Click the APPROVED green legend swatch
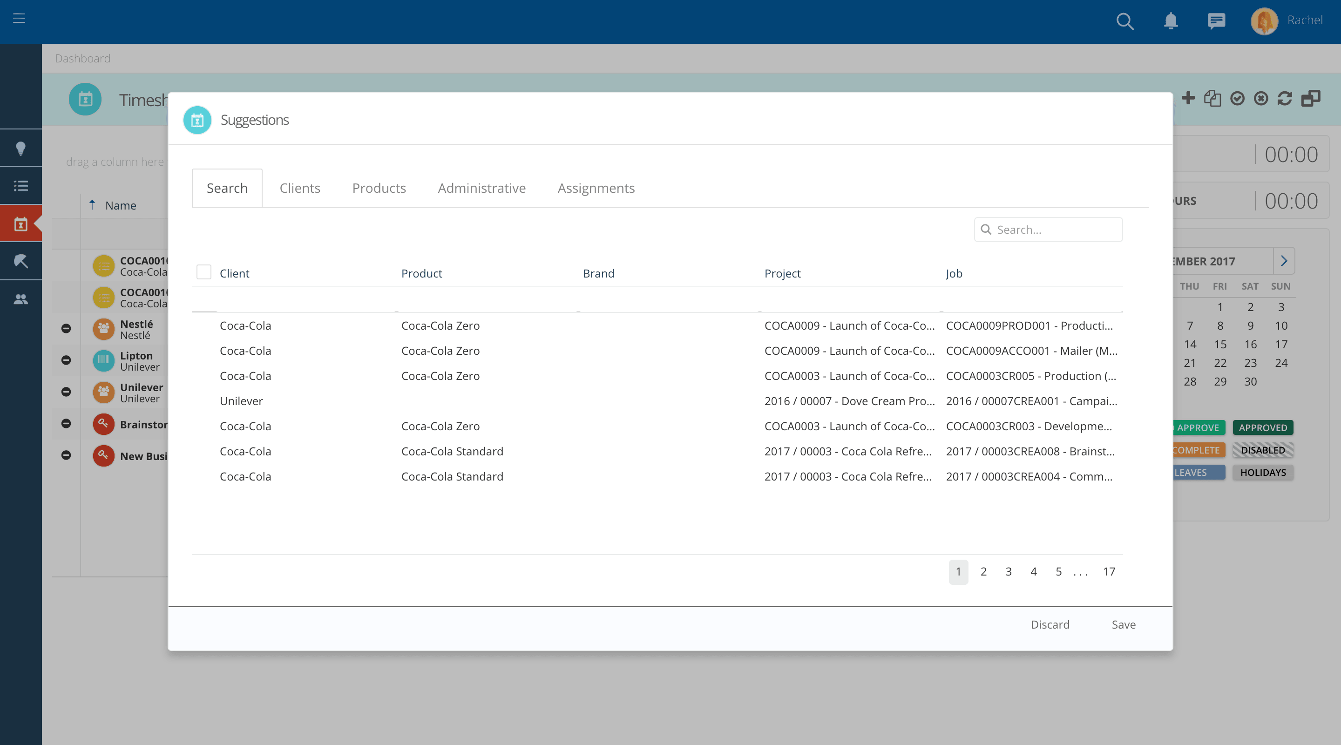Image resolution: width=1341 pixels, height=745 pixels. [x=1263, y=427]
